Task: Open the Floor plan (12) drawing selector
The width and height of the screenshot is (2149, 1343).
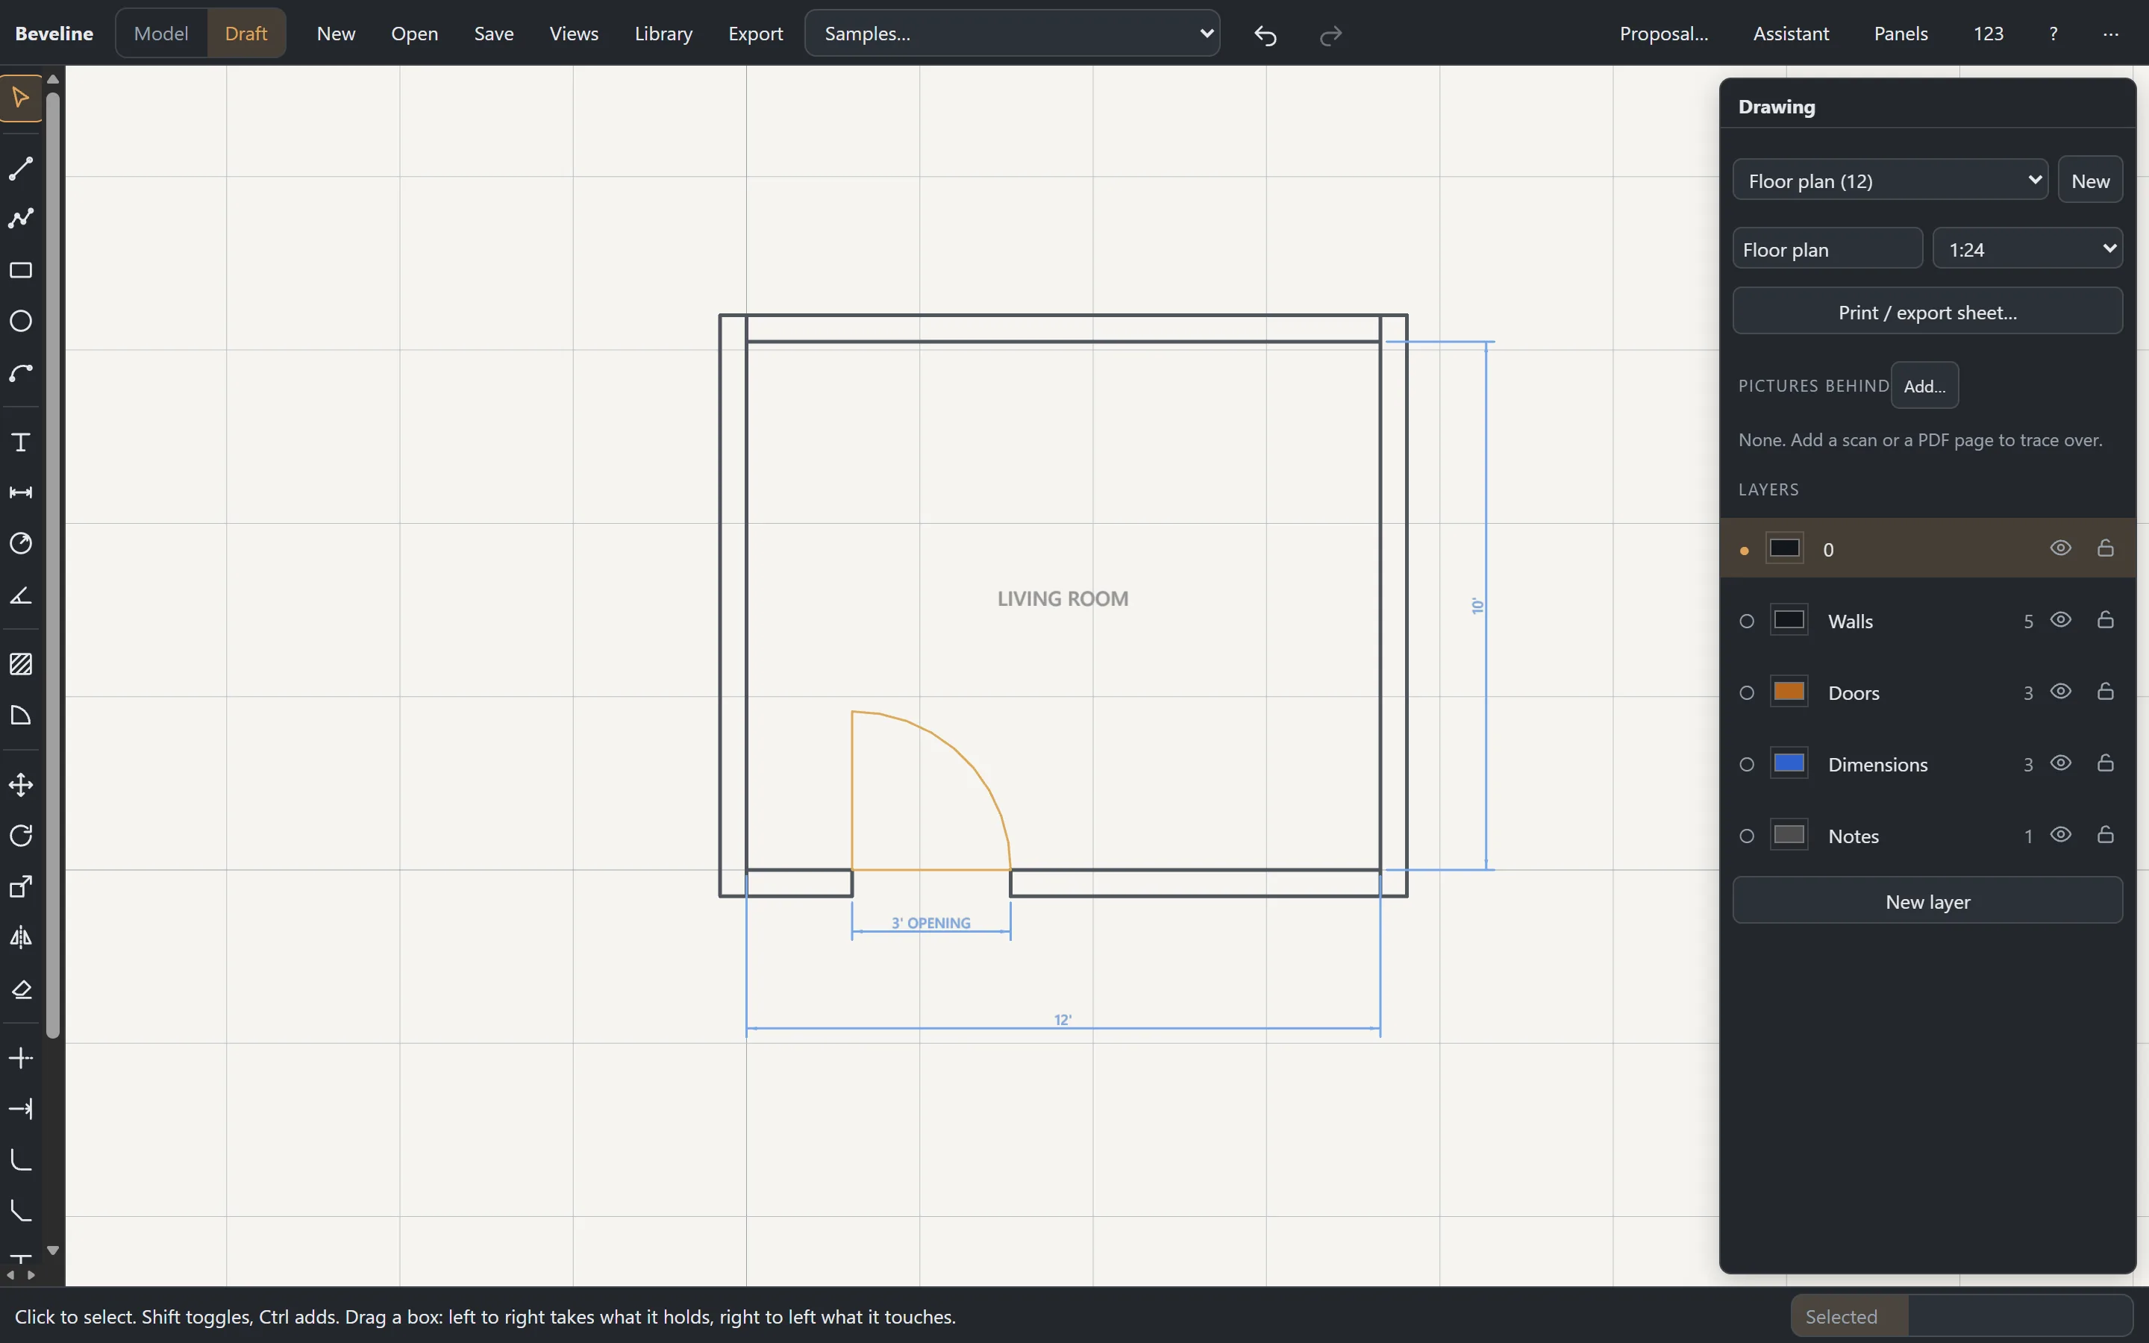Action: point(1889,181)
